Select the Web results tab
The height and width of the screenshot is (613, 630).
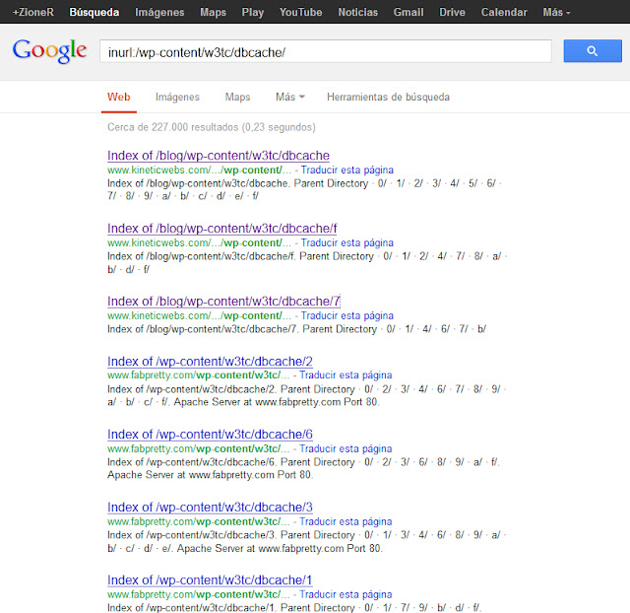(x=118, y=97)
